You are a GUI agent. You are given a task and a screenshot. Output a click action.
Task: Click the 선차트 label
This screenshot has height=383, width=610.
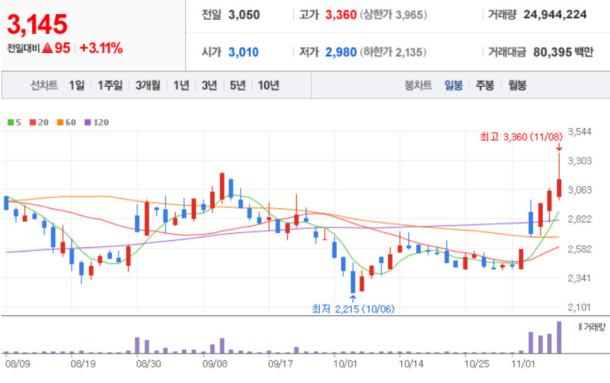click(x=44, y=85)
